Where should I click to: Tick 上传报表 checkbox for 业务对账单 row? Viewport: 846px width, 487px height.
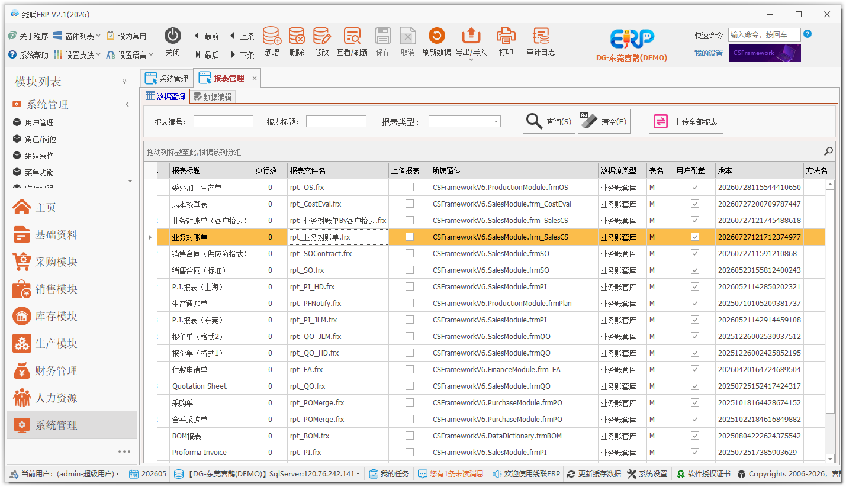coord(409,237)
